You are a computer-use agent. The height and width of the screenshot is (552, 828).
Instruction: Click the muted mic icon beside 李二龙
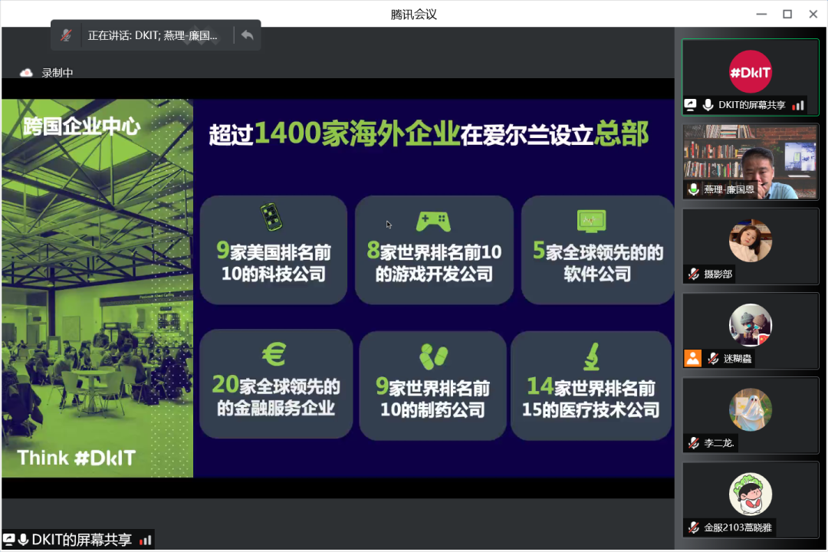694,442
